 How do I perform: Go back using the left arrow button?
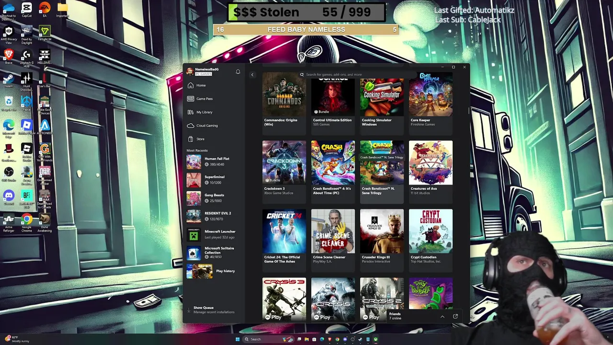click(x=252, y=75)
